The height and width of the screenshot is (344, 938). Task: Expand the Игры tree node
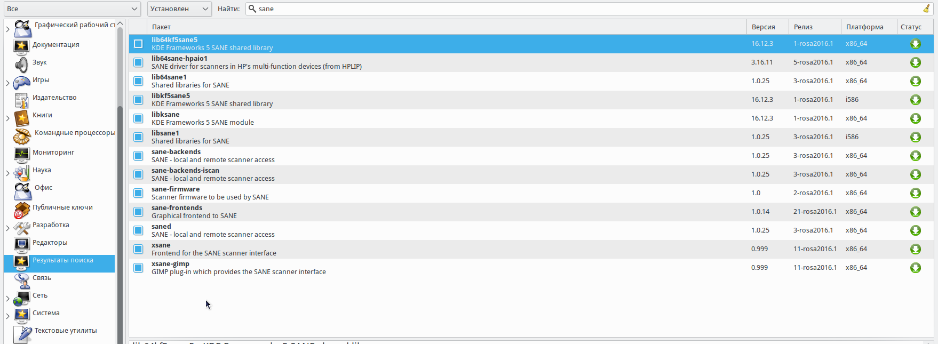(7, 83)
